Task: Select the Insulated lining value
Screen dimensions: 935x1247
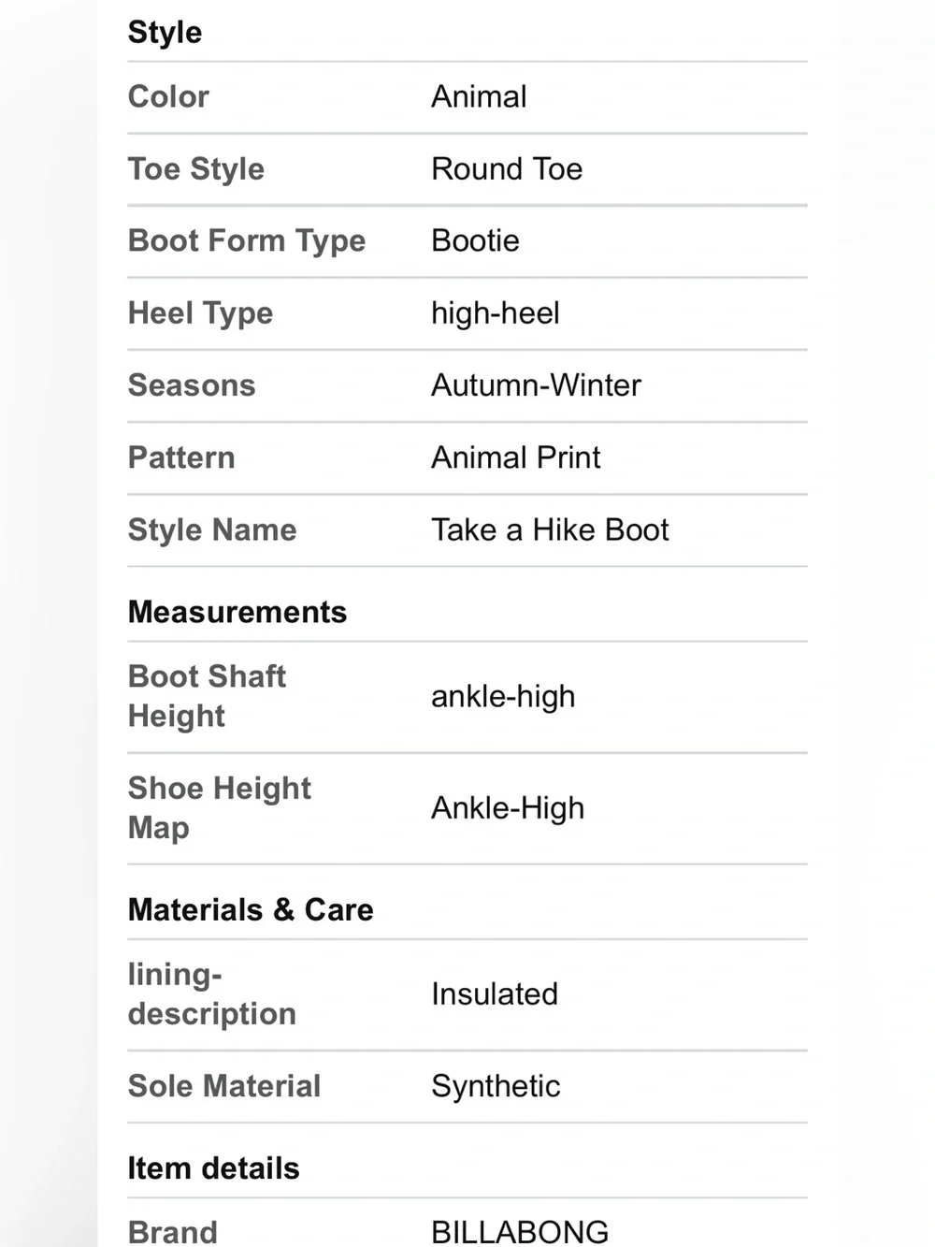Action: (x=495, y=993)
